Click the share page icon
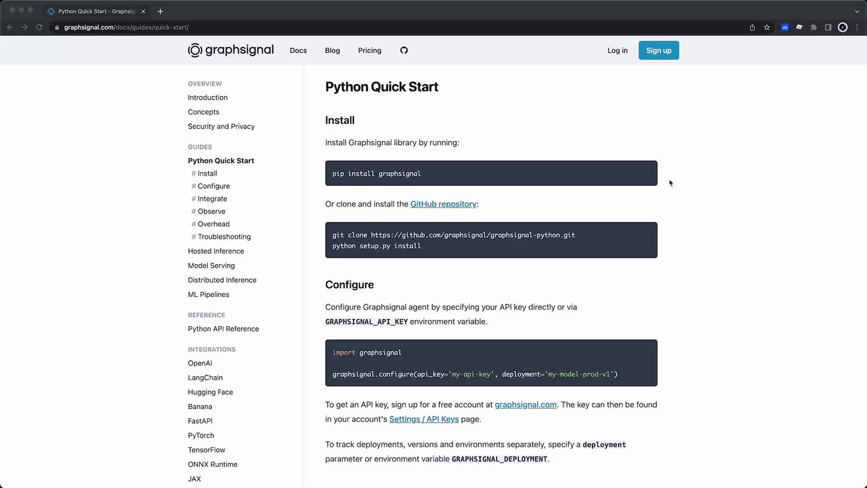867x488 pixels. coord(753,27)
